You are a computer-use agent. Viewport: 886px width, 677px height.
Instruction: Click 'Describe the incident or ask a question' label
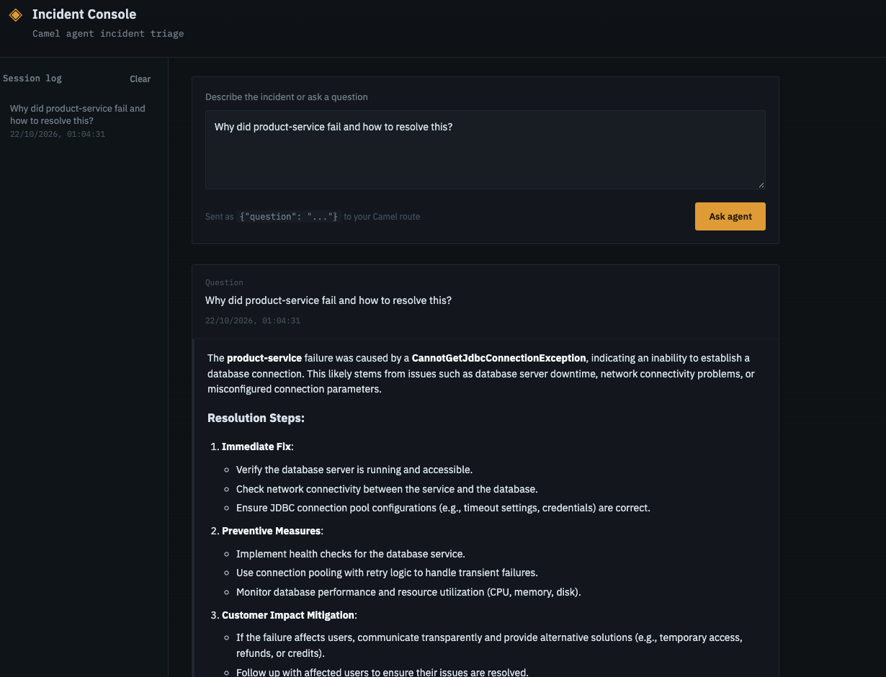click(287, 97)
